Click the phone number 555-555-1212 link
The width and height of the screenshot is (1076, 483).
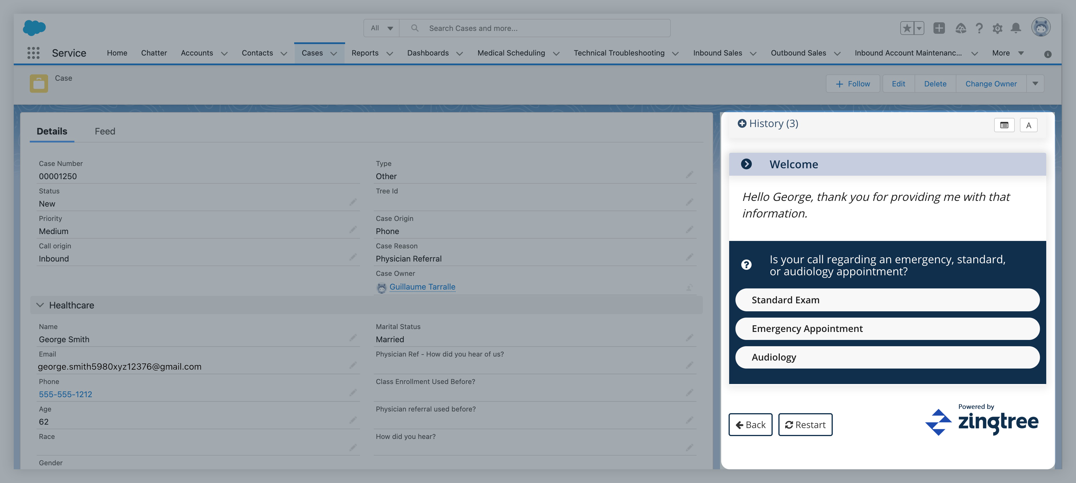pos(65,394)
